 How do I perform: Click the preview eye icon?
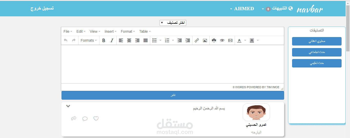222,40
